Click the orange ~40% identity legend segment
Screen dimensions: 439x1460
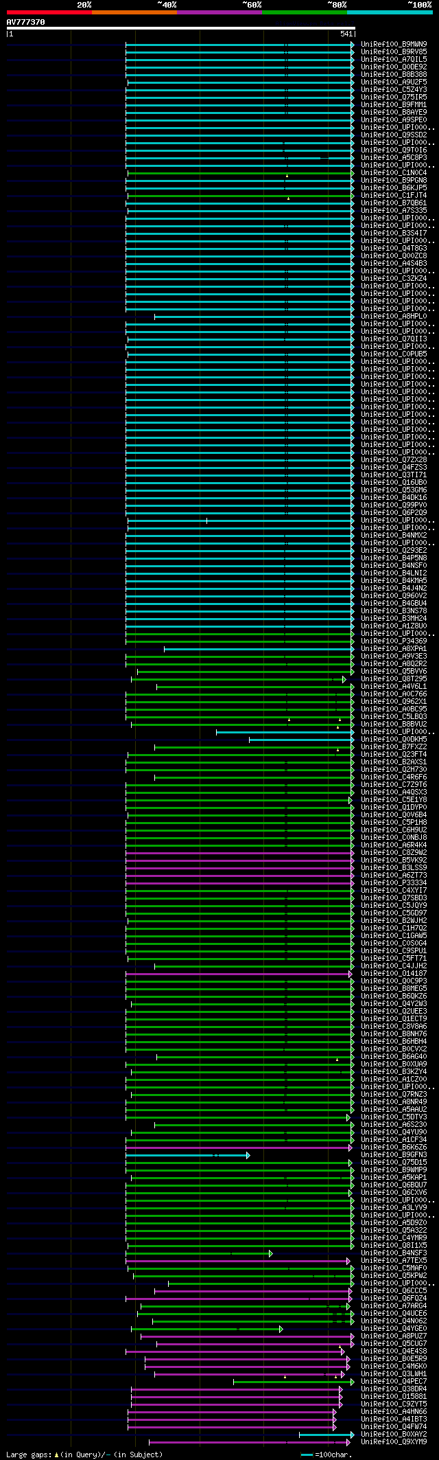[134, 12]
